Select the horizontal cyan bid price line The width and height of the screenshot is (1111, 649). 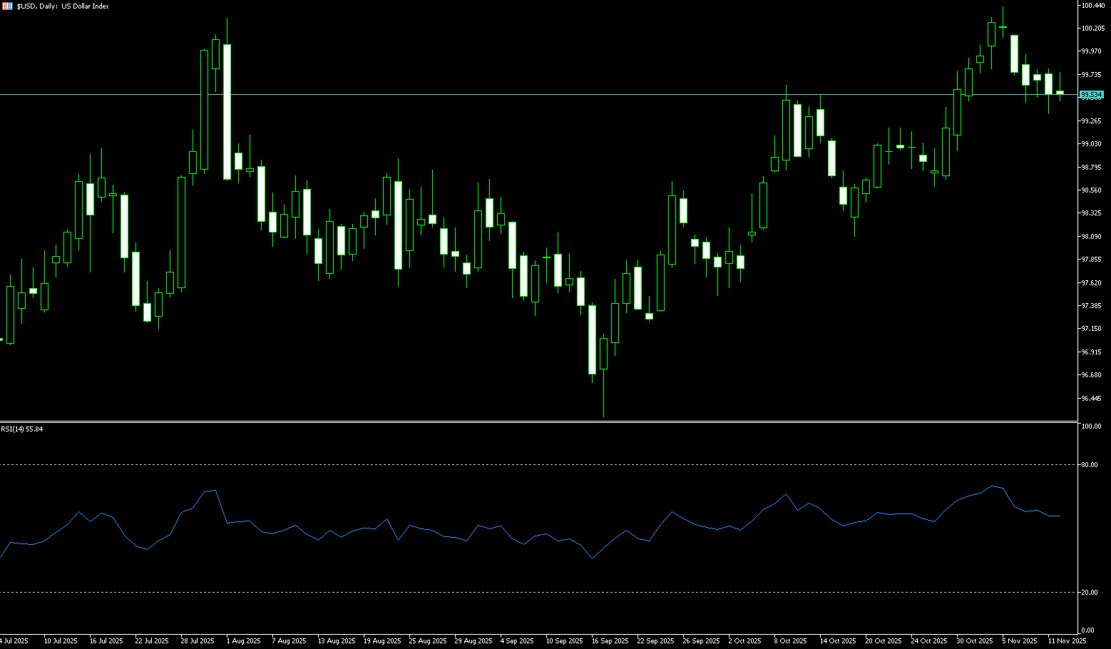[x=499, y=94]
